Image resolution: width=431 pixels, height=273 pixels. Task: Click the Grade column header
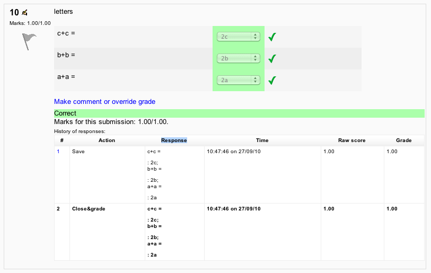click(404, 140)
